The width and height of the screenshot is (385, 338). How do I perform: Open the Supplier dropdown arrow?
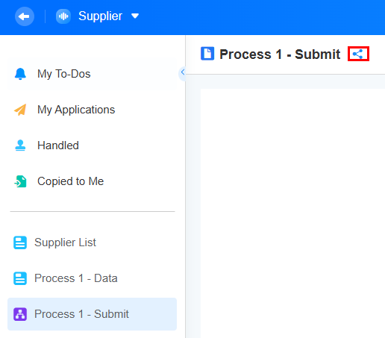click(x=135, y=16)
